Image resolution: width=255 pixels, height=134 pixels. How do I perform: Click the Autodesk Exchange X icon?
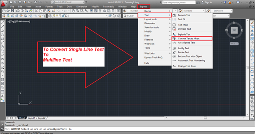point(225,2)
